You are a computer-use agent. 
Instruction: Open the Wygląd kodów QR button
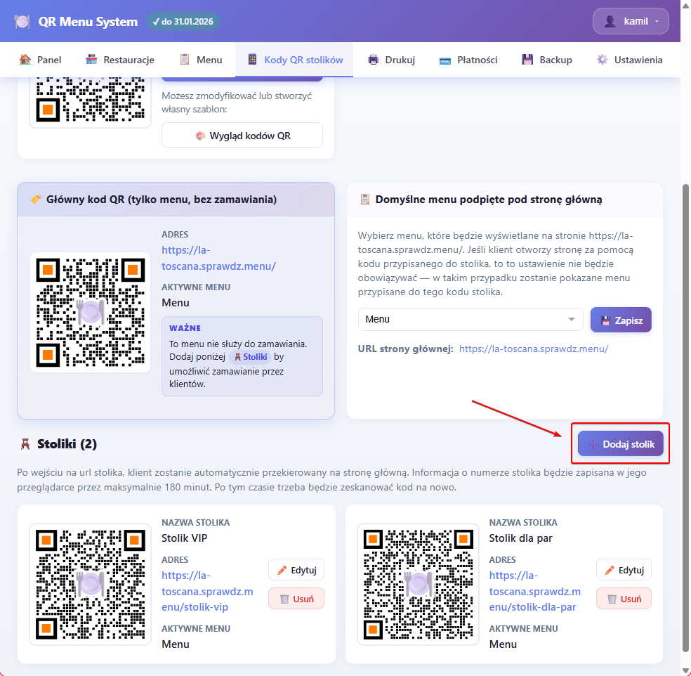tap(242, 136)
